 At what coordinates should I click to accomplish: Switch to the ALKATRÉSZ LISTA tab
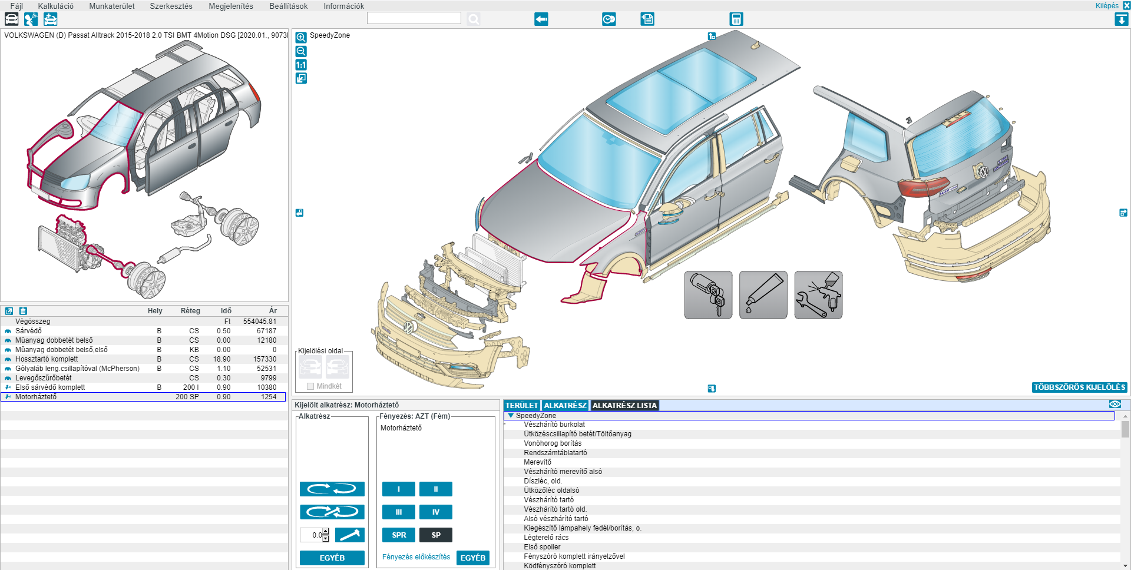coord(624,405)
